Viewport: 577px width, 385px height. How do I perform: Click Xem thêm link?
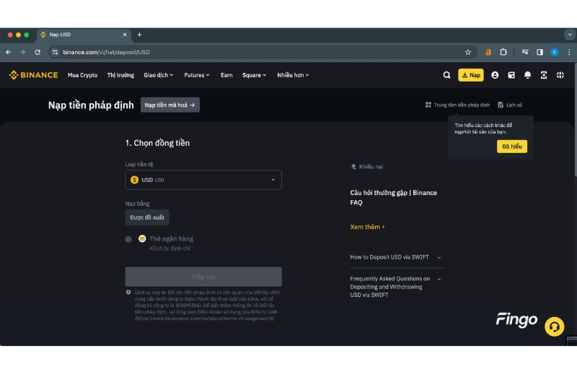click(x=367, y=227)
